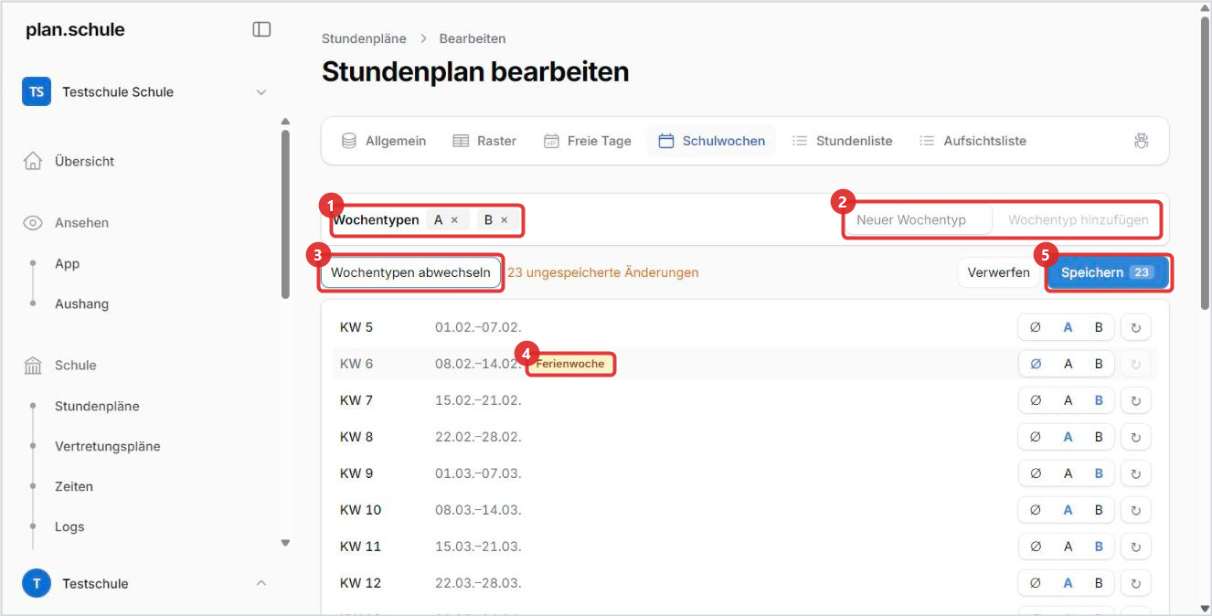Open Zeiten in the sidebar

tap(74, 486)
